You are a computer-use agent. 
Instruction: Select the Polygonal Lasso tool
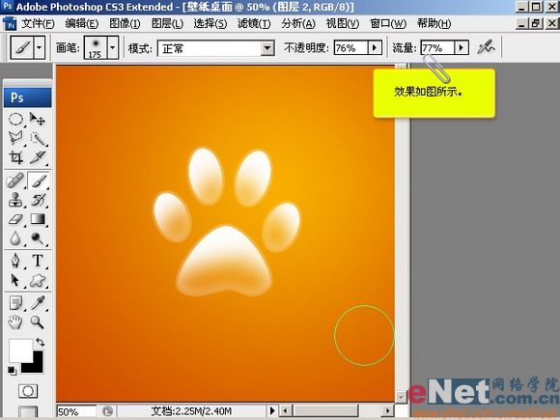click(x=15, y=138)
